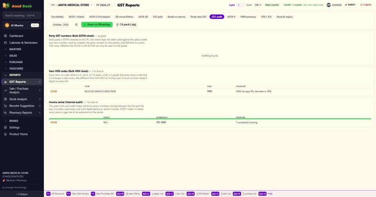This screenshot has height=197, width=376.
Task: Click the OWNER user avatar
Action: click(329, 5)
